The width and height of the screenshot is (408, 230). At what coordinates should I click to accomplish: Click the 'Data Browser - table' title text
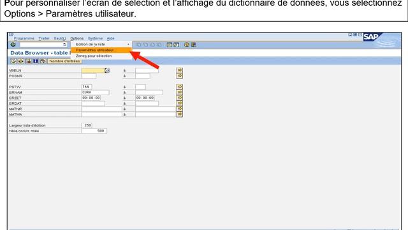tap(40, 53)
